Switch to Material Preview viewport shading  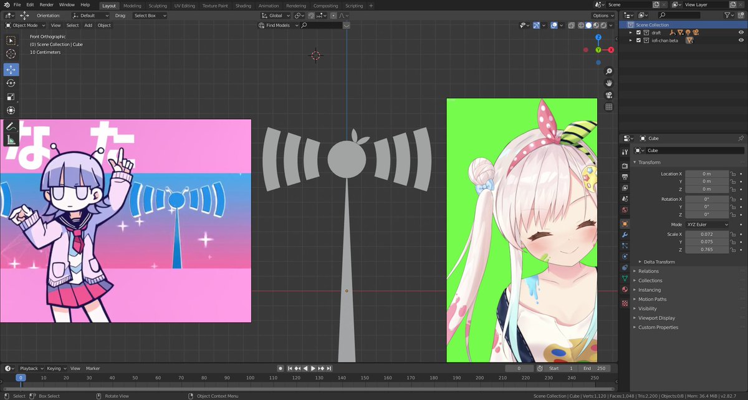(597, 26)
